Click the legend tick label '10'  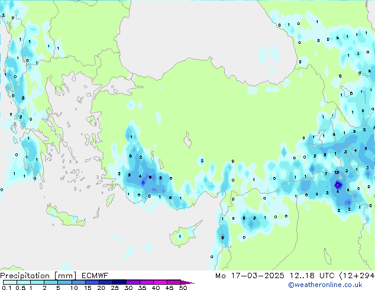click(74, 288)
